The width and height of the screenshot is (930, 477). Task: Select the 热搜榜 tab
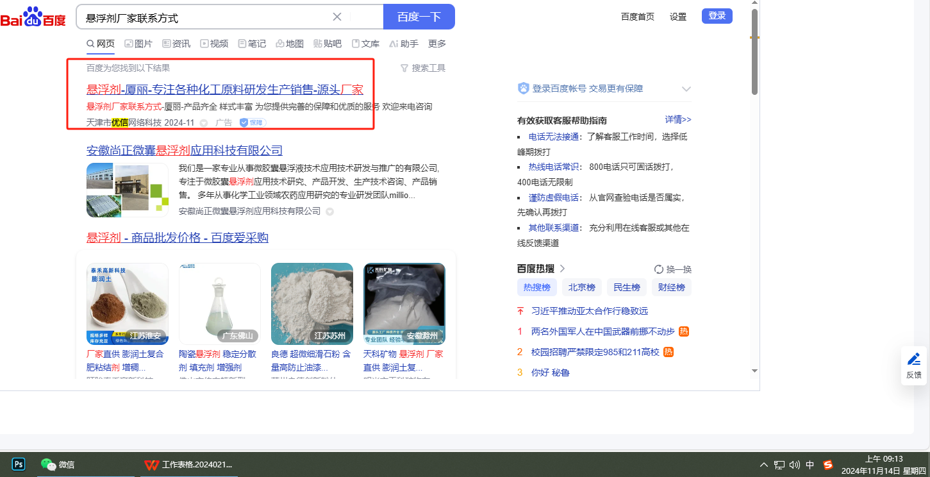[x=537, y=287]
